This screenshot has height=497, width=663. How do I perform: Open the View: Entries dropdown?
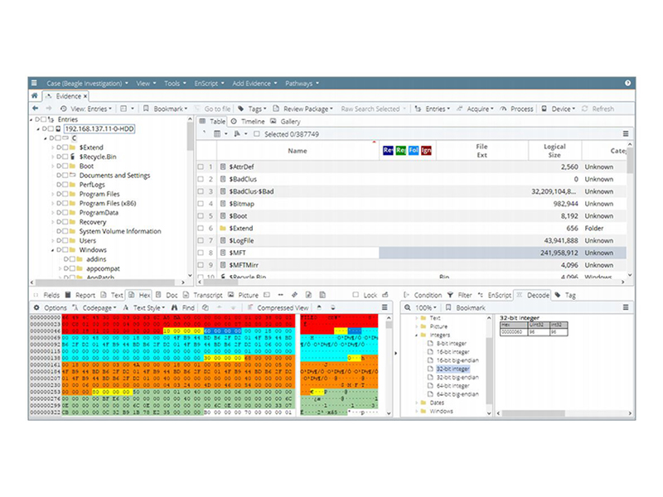coord(86,109)
